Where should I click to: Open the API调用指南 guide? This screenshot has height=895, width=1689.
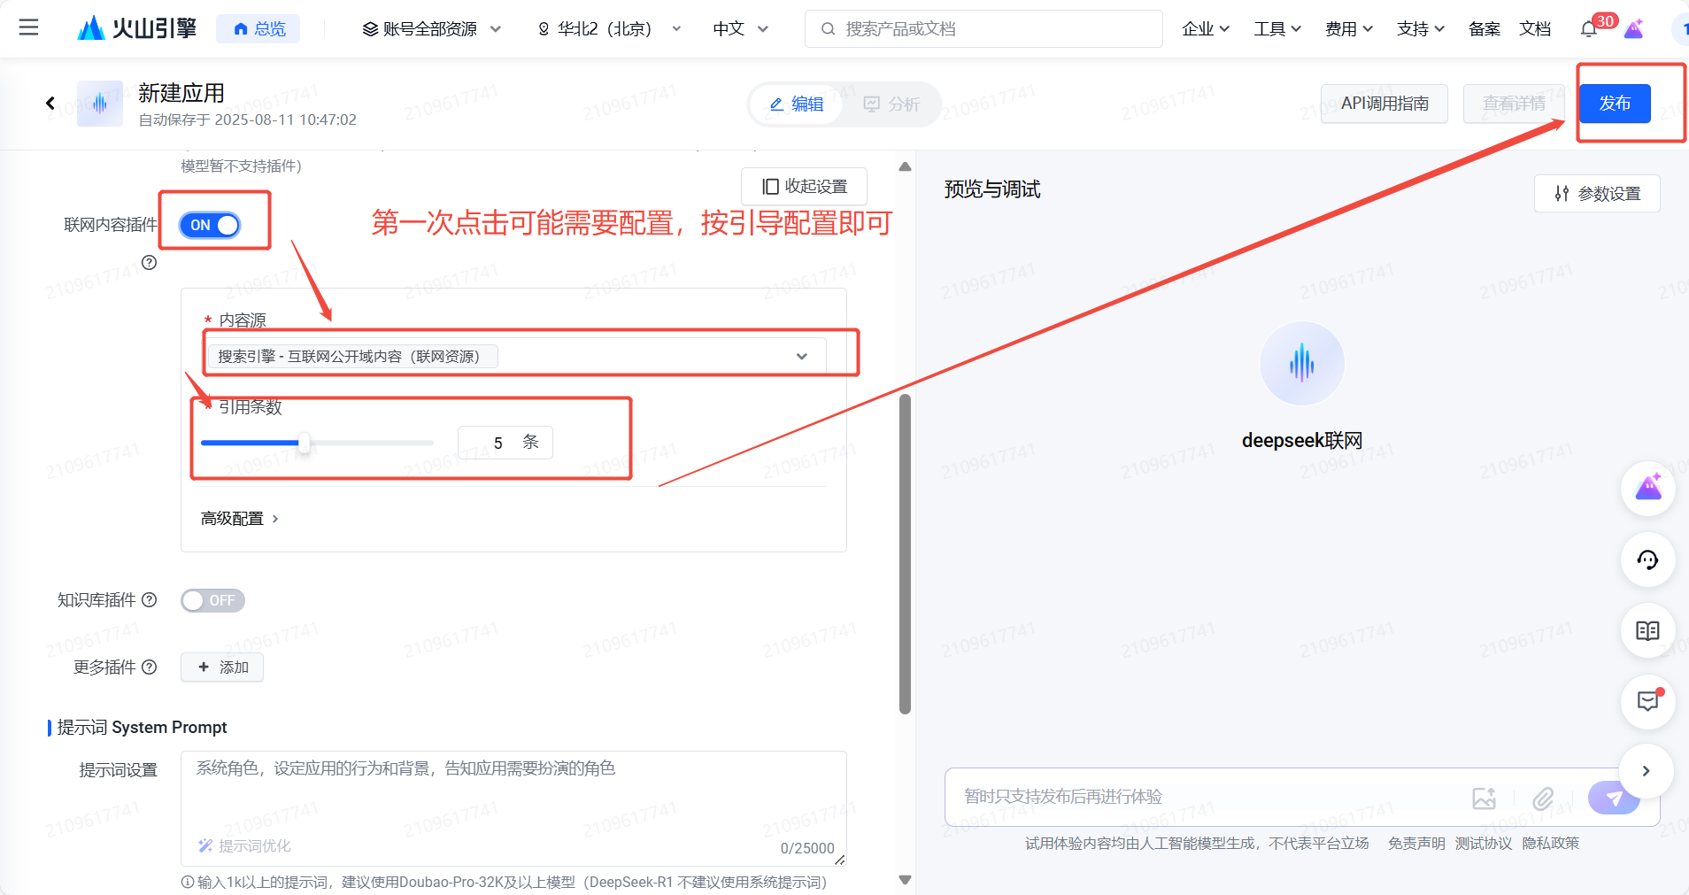1384,104
